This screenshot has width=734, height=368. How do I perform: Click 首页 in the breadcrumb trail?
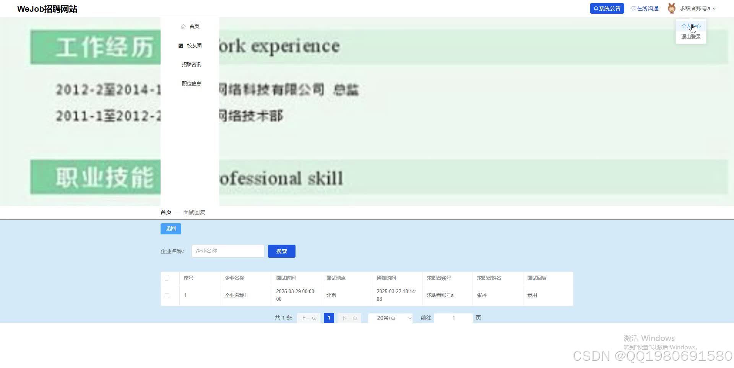click(166, 212)
